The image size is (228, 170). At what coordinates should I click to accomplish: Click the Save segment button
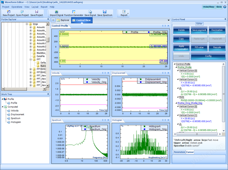199,30
